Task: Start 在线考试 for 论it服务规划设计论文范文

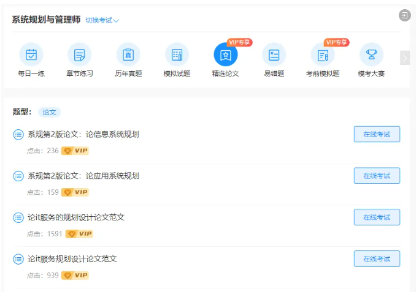Action: [377, 259]
